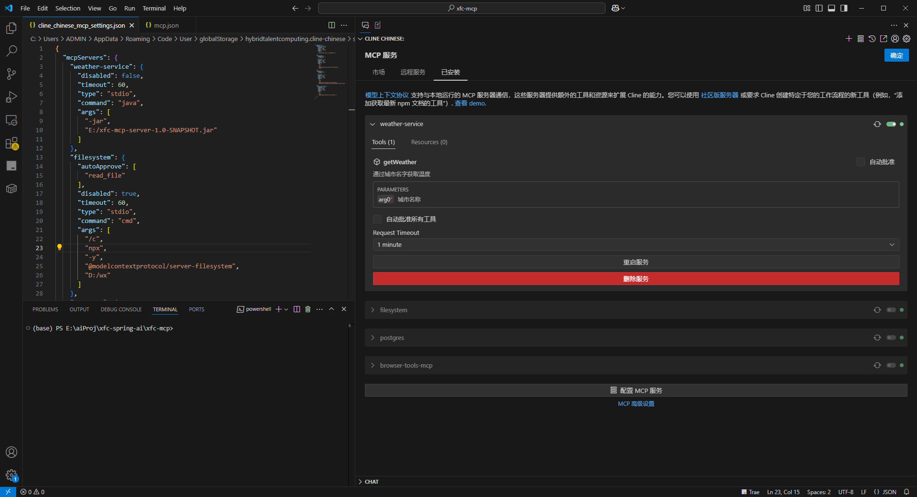Image resolution: width=917 pixels, height=497 pixels.
Task: Open editor more actions menu
Action: (344, 25)
